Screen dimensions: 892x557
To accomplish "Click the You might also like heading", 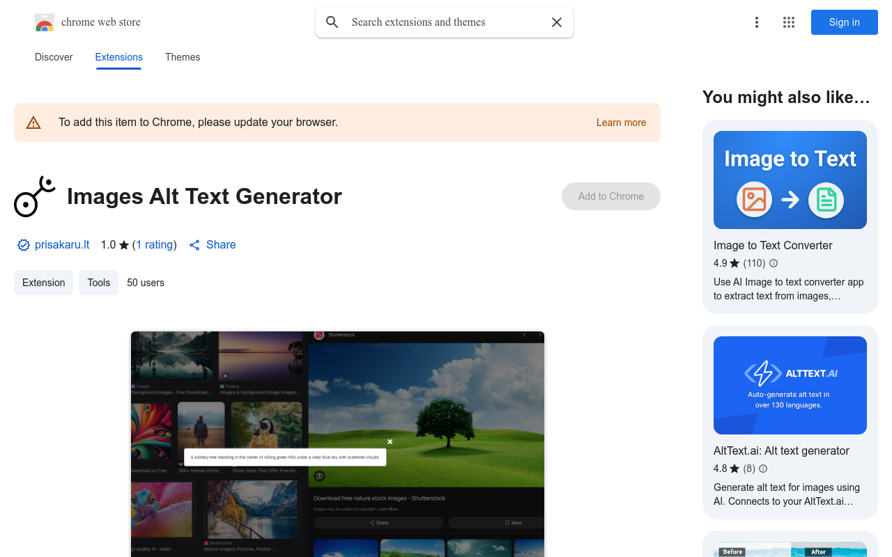I will point(786,97).
